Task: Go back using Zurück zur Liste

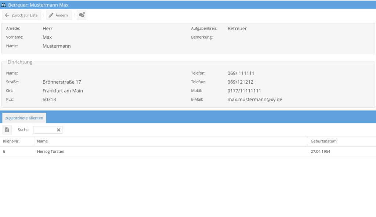Action: 22,15
